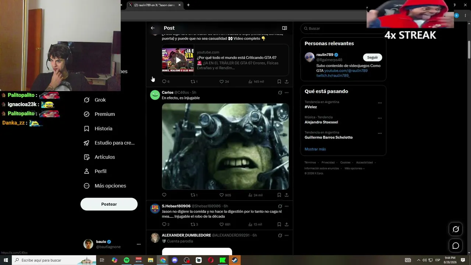Open more options for Guillermo Barros Schelotto trend
The width and height of the screenshot is (471, 265).
click(x=380, y=133)
